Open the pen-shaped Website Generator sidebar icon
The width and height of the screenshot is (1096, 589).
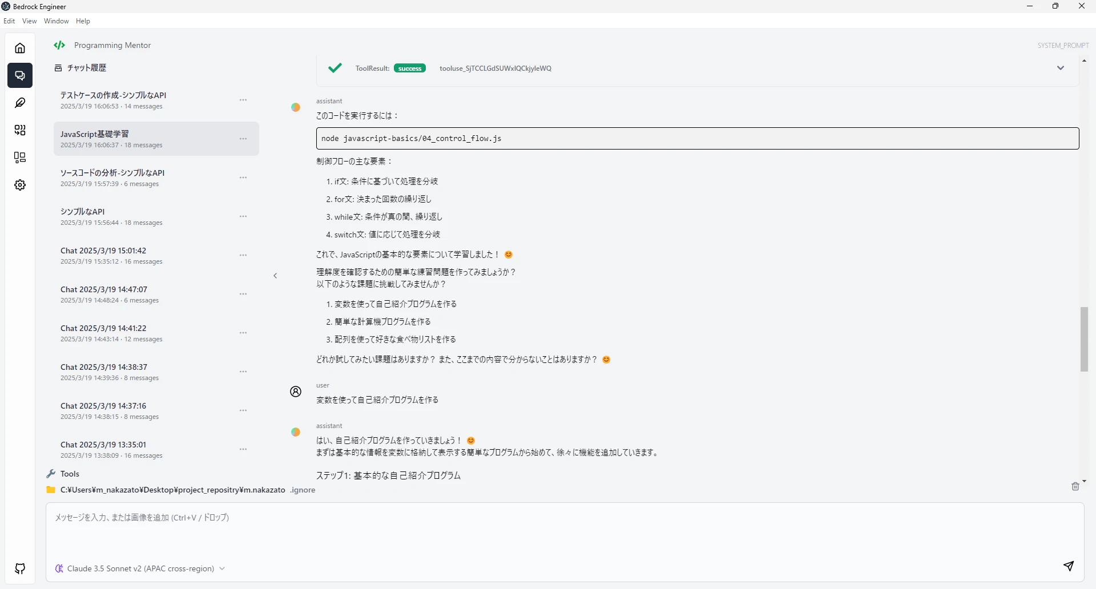pos(20,103)
